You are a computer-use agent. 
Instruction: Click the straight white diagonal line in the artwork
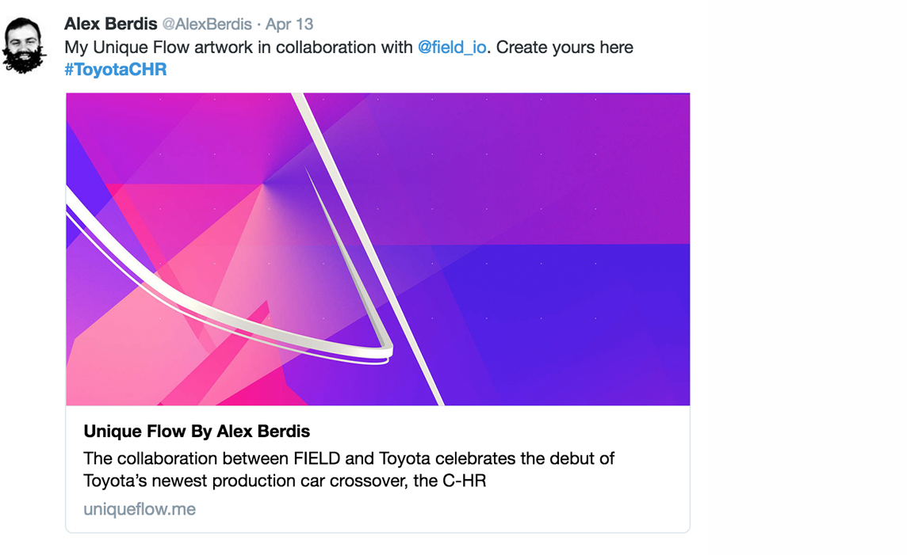368,249
